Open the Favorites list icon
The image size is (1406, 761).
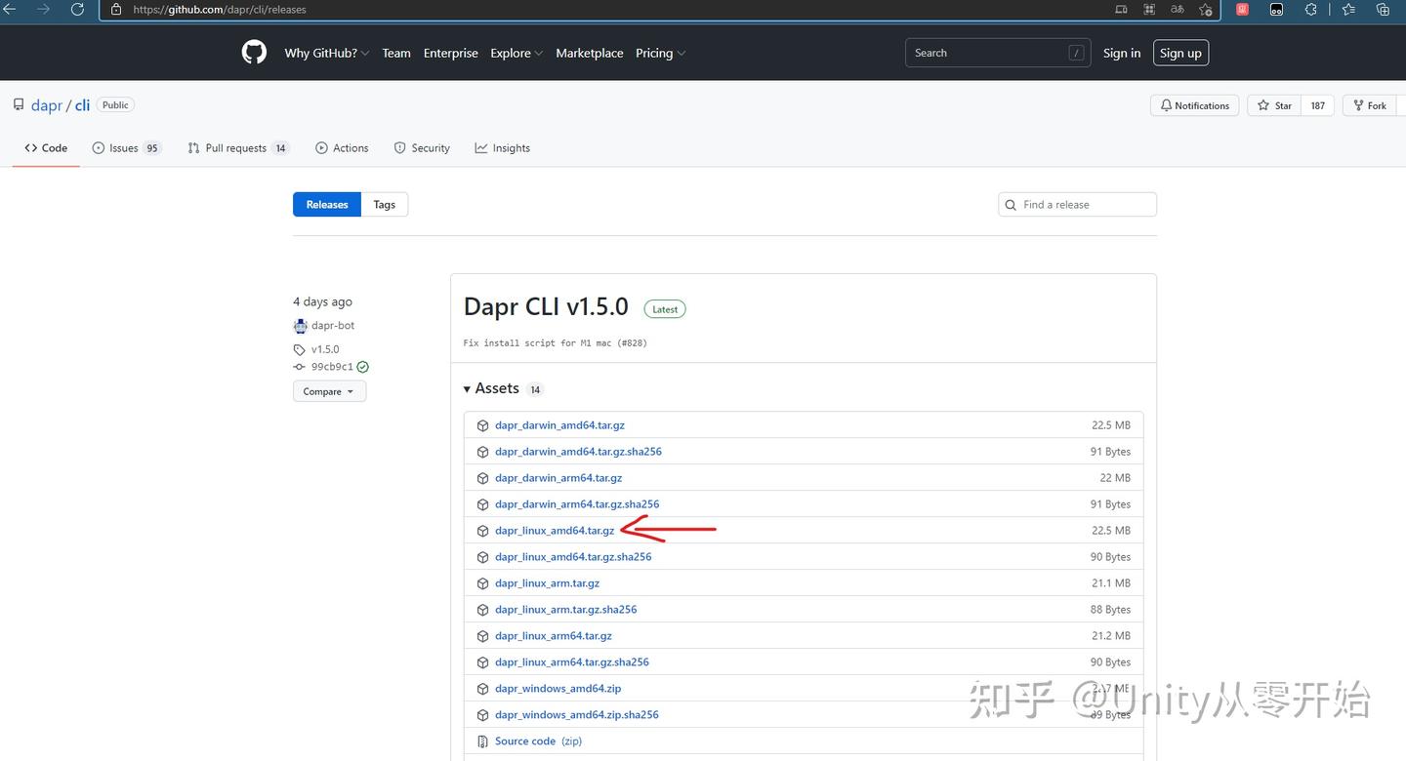(1348, 10)
